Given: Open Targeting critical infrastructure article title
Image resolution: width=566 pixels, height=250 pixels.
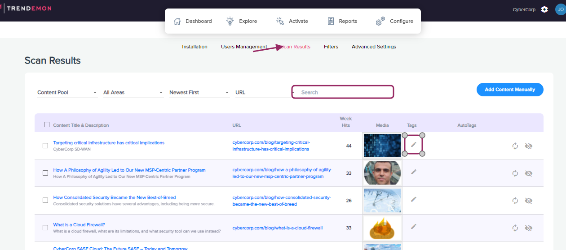Looking at the screenshot, I should [x=109, y=143].
